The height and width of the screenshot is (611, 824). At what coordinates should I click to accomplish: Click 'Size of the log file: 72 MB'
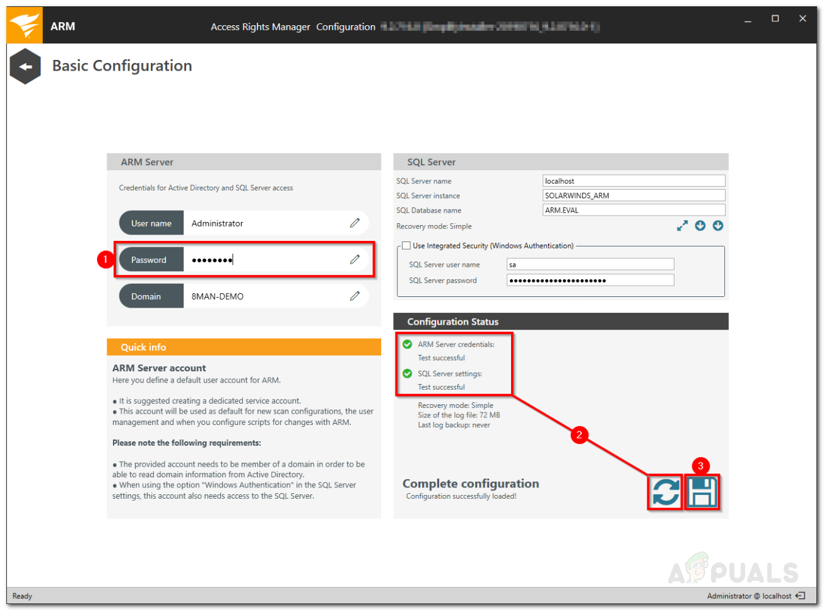(459, 415)
